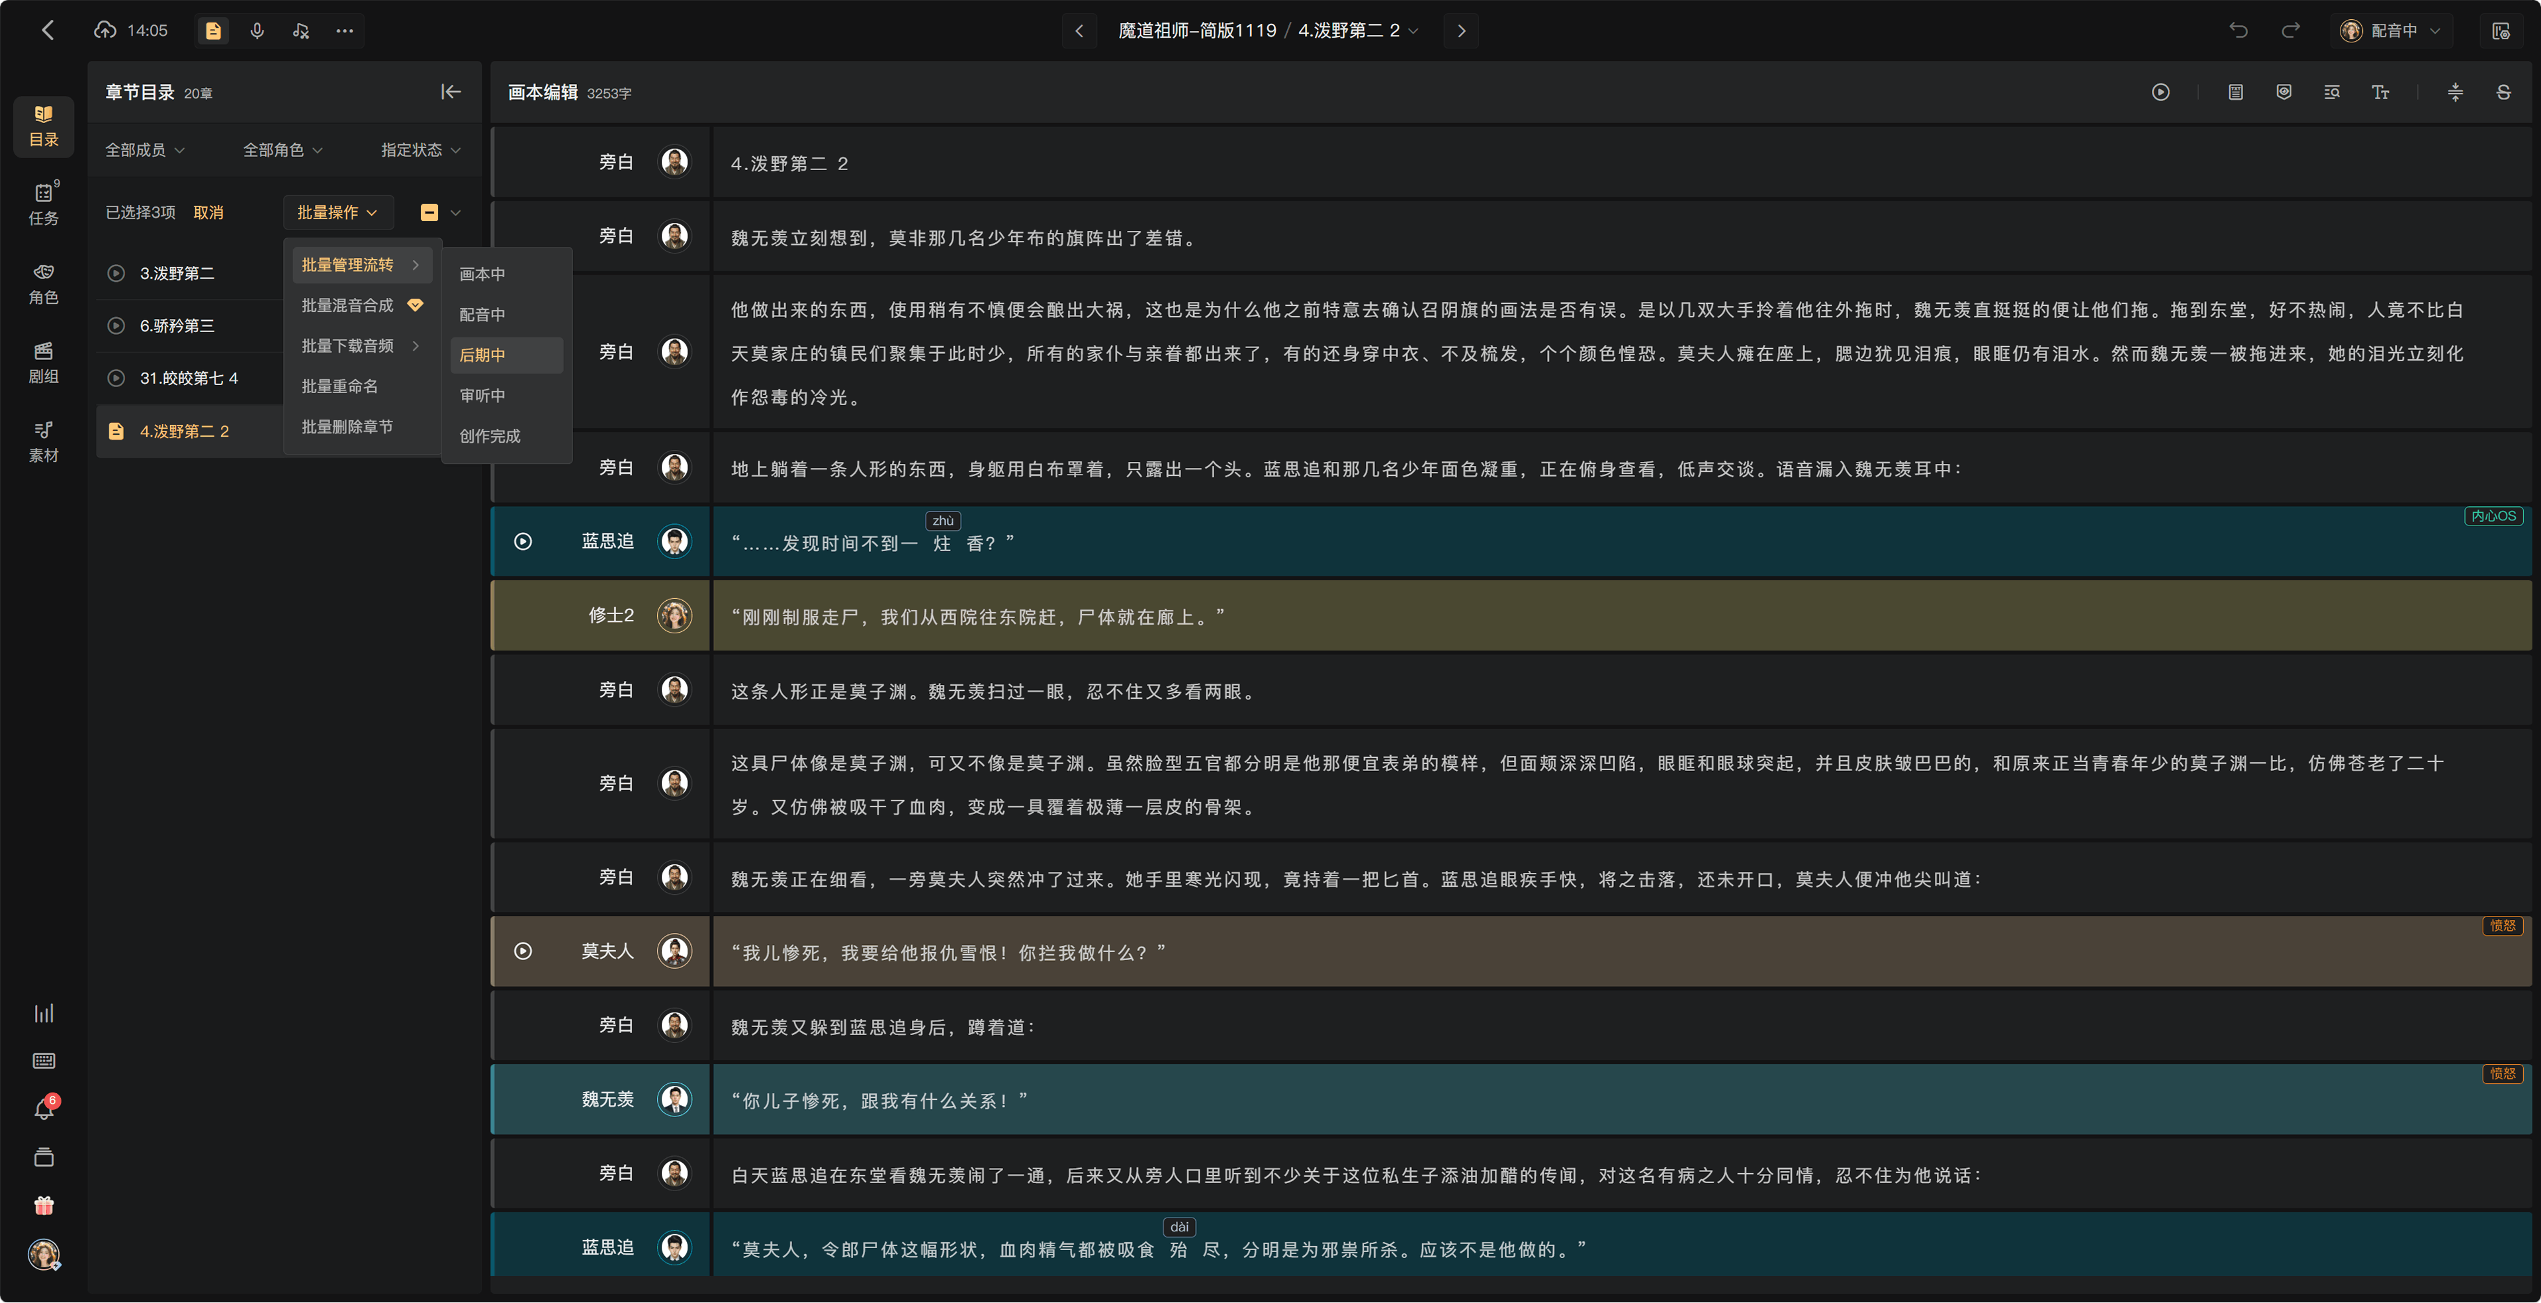Open 素材 in the sidebar

click(44, 442)
